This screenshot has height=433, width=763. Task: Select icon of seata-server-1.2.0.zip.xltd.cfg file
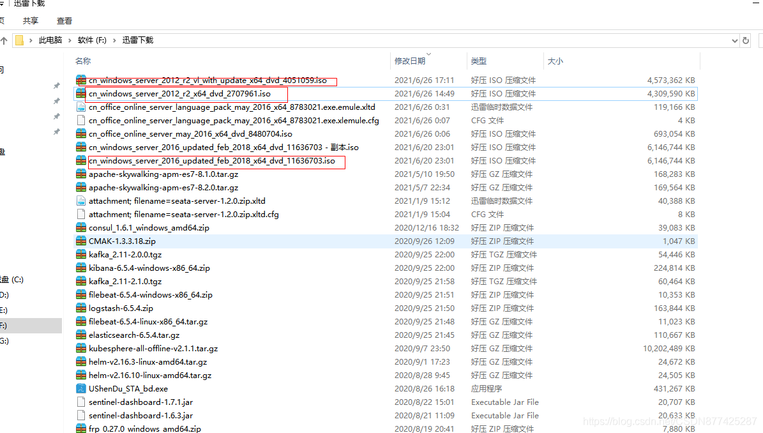[81, 214]
